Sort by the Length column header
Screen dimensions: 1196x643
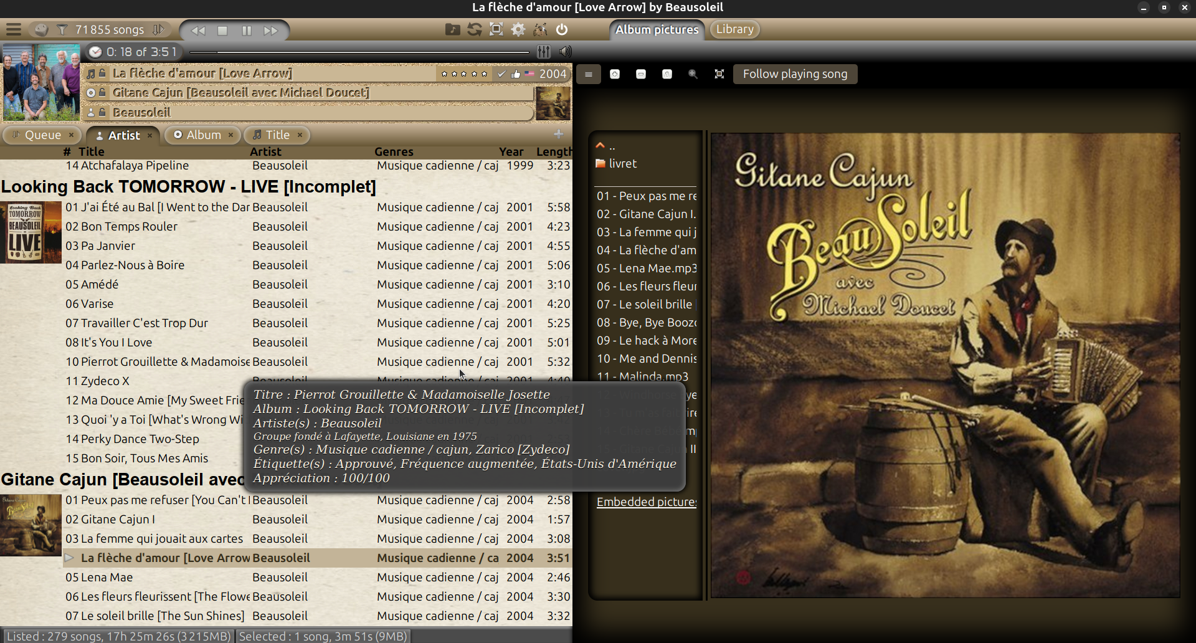click(x=554, y=151)
